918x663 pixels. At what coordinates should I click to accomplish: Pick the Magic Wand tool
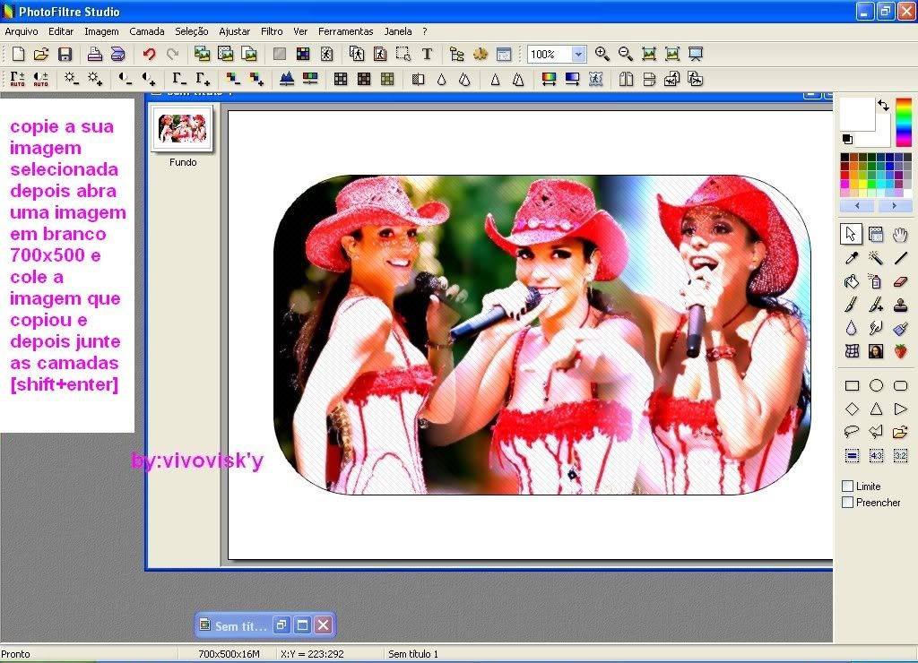[x=876, y=258]
